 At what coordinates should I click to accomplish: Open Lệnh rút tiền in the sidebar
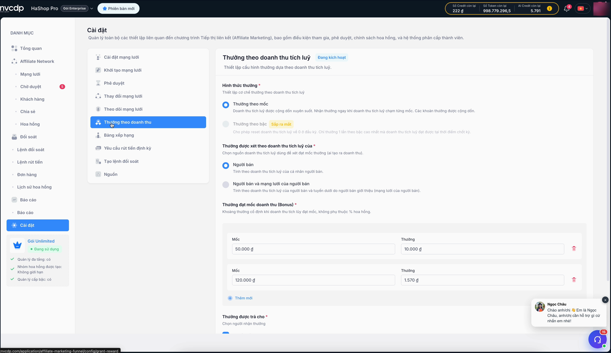coord(30,162)
